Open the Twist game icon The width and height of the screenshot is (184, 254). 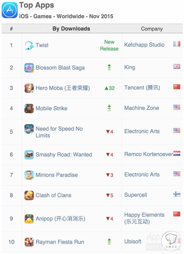pyautogui.click(x=29, y=45)
